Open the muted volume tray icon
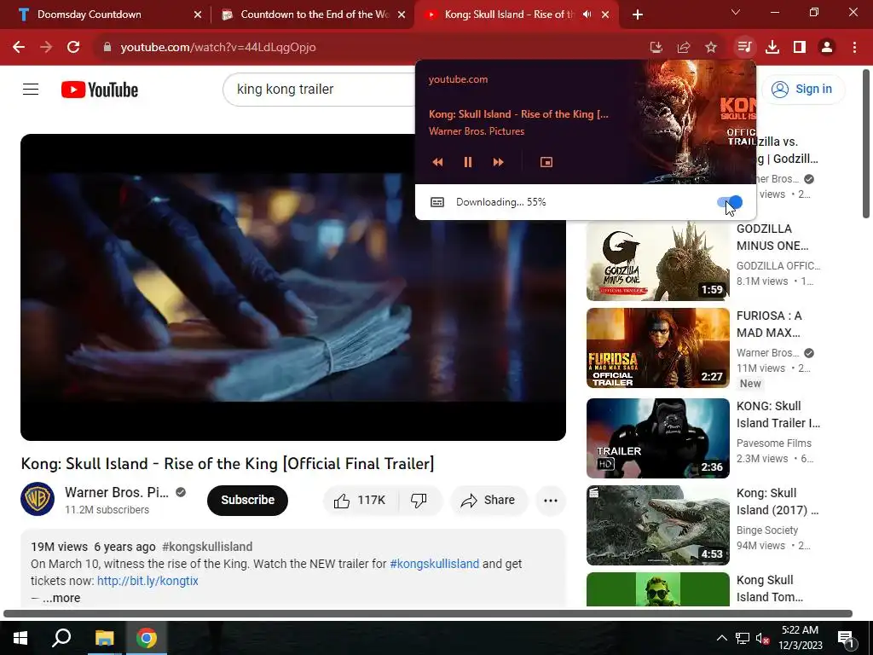This screenshot has width=873, height=655. click(762, 638)
